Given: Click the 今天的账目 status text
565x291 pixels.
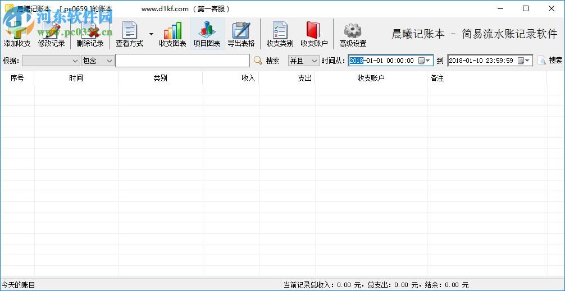Looking at the screenshot, I should (x=19, y=285).
